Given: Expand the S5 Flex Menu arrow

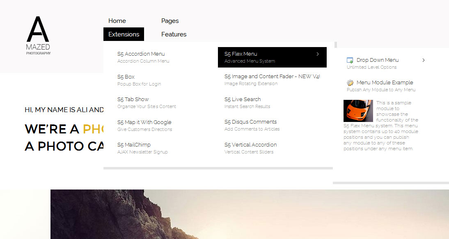Looking at the screenshot, I should coord(318,54).
